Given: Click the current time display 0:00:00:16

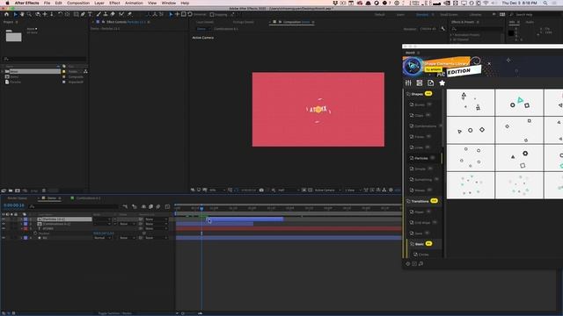Looking at the screenshot, I should pos(14,205).
